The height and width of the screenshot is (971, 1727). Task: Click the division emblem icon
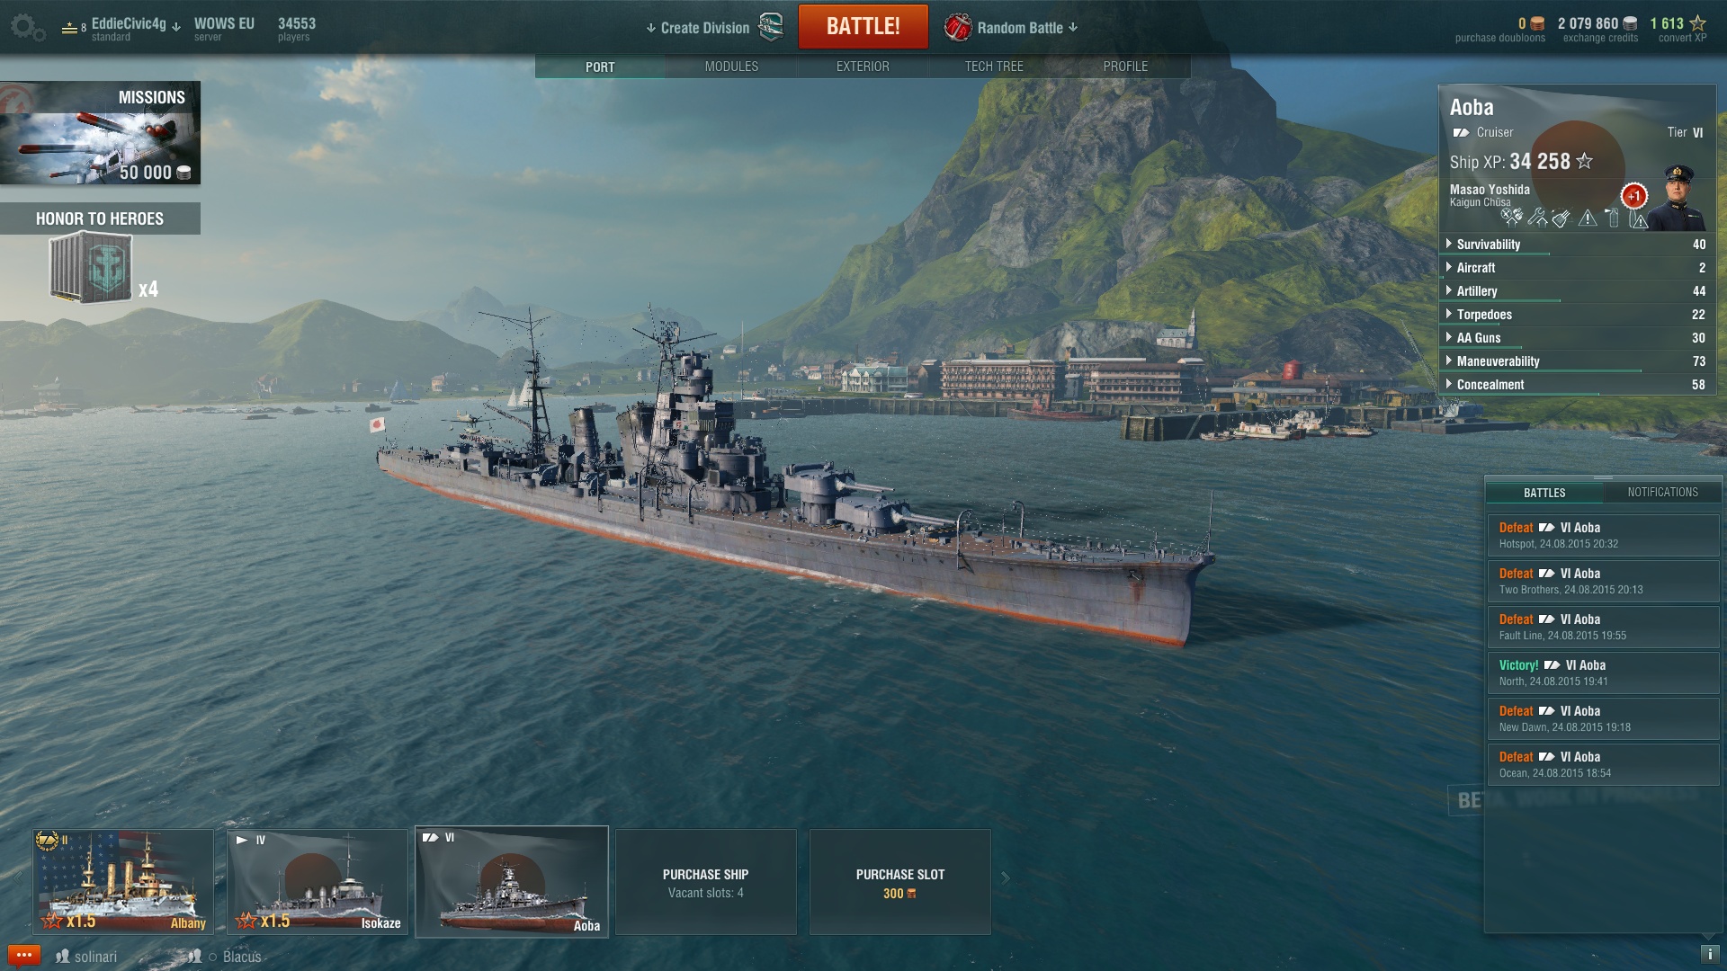click(x=771, y=27)
